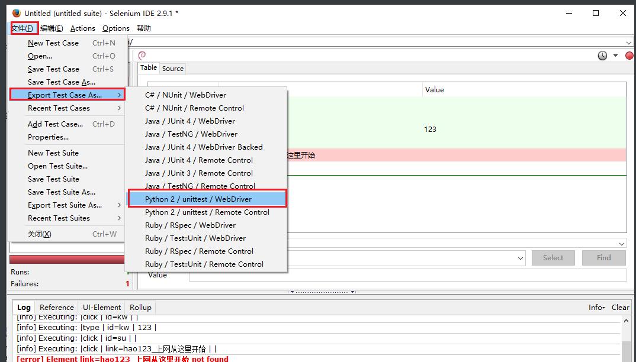Click the red record button
This screenshot has height=362, width=636.
[x=629, y=56]
